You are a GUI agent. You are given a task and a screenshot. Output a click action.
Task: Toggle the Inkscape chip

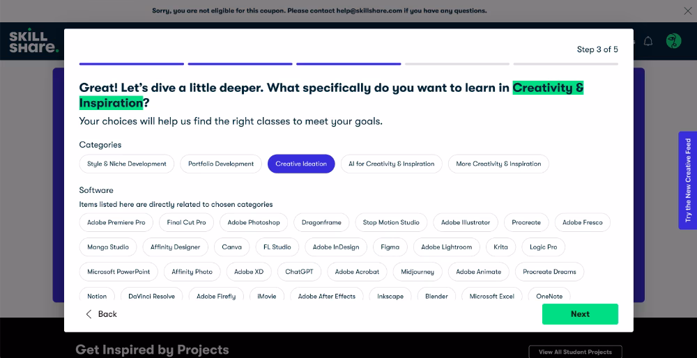point(390,295)
